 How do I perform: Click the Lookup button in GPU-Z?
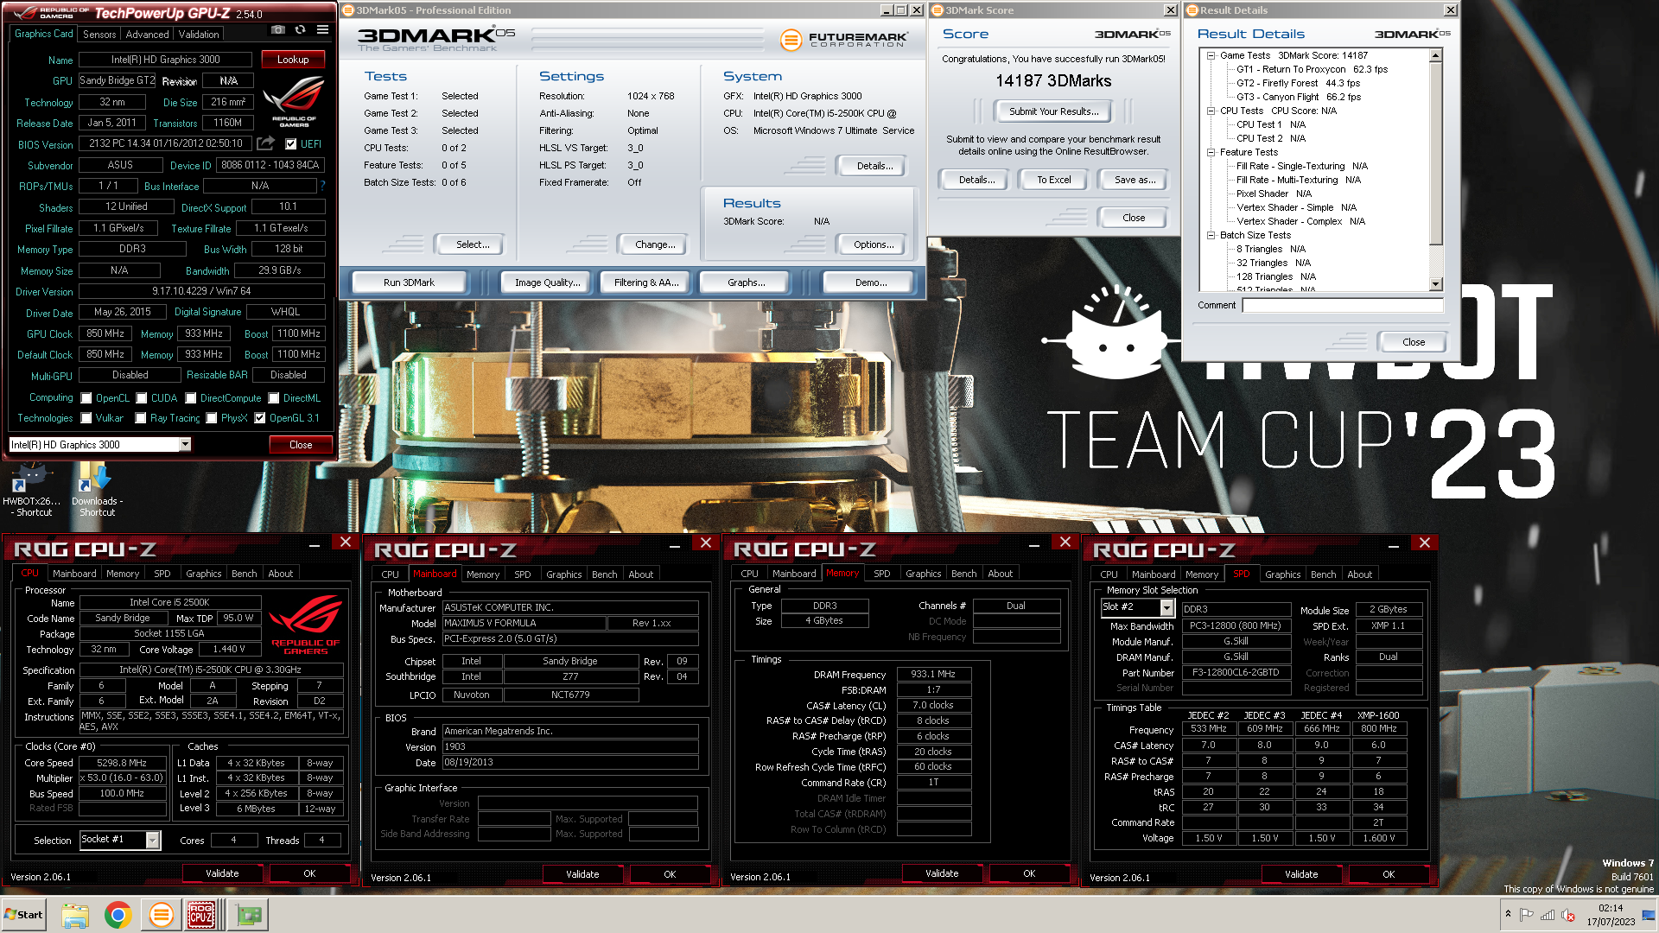click(293, 60)
